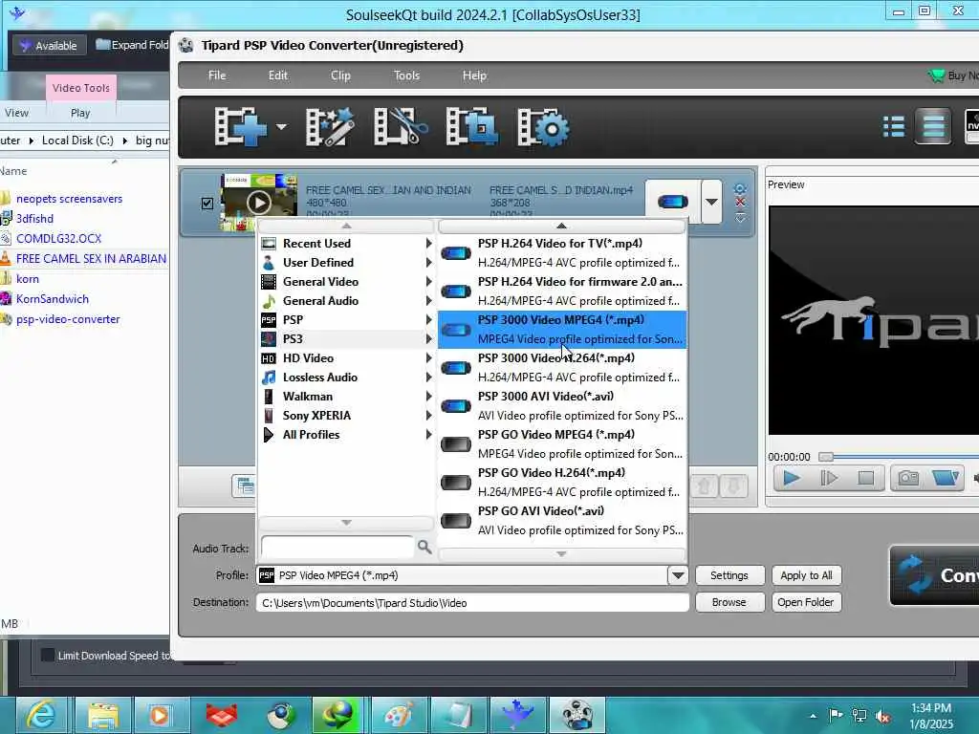Click the muted volume tray icon
Image resolution: width=979 pixels, height=734 pixels.
tap(882, 716)
